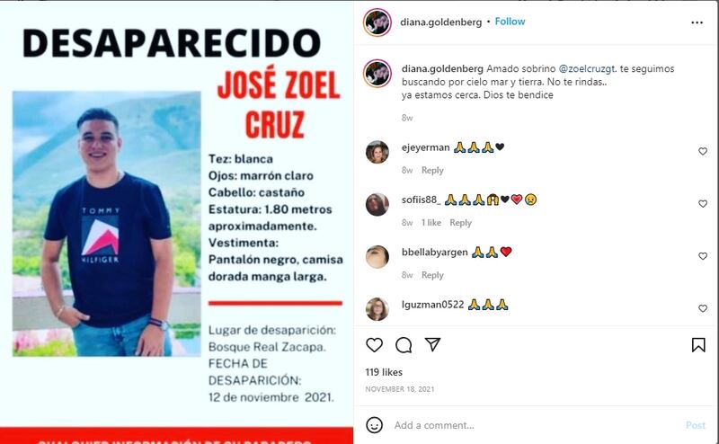Screen dimensions: 719x444
Task: Like ejeyerman's comment
Action: point(703,151)
